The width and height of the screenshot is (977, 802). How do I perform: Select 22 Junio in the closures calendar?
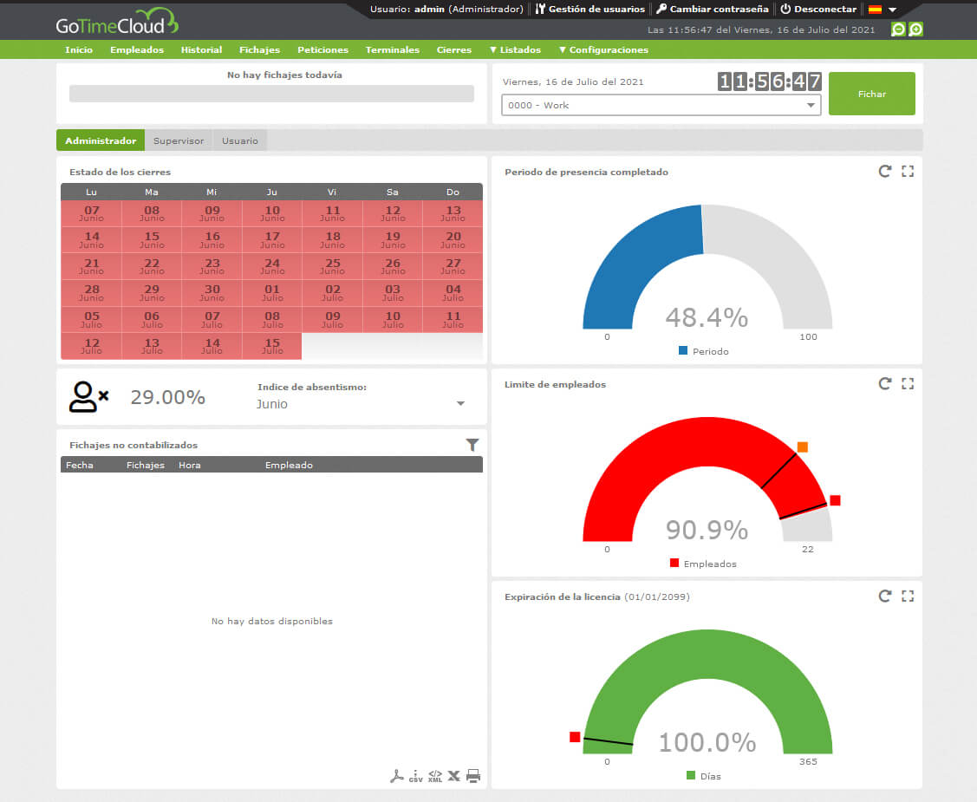coord(152,266)
